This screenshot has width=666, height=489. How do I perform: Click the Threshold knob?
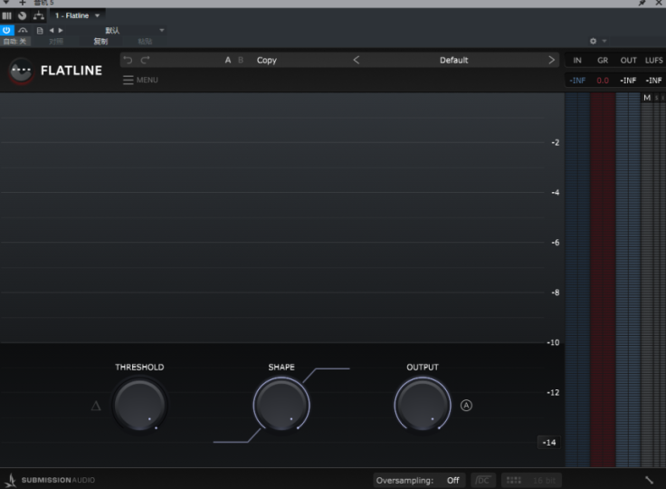[x=139, y=406]
